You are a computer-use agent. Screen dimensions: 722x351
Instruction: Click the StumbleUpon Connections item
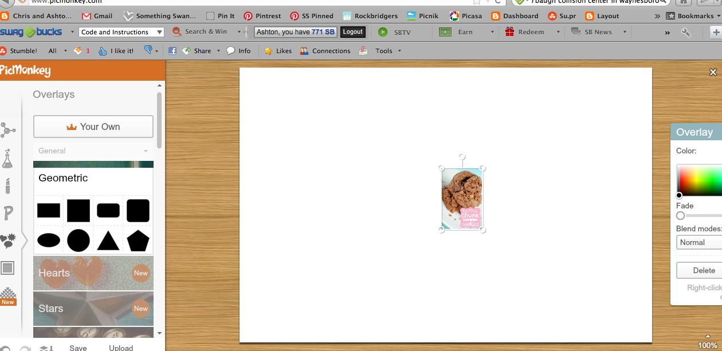coord(325,51)
